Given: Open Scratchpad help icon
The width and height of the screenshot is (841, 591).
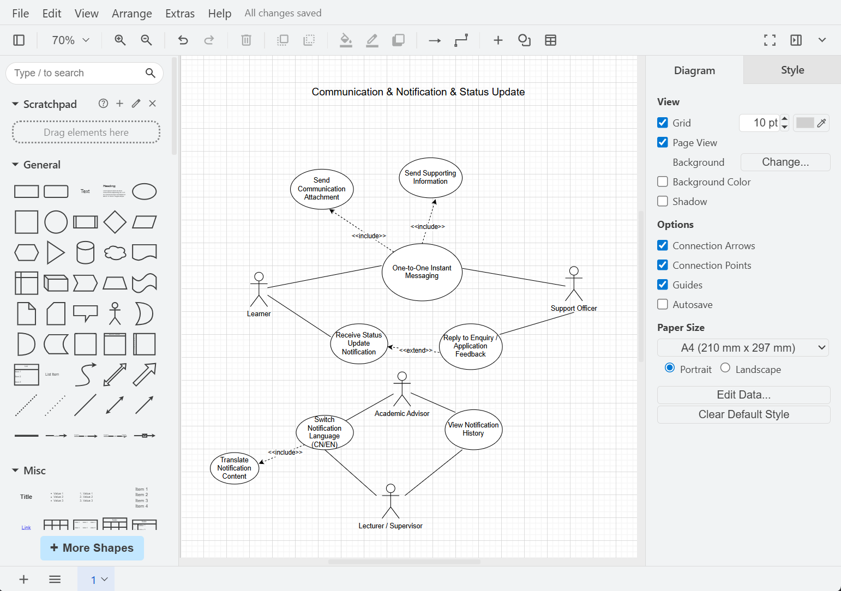Looking at the screenshot, I should (x=103, y=104).
